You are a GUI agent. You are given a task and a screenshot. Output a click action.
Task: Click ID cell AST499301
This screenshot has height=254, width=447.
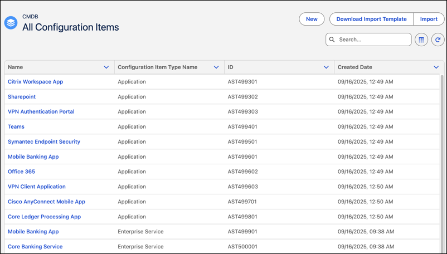242,82
